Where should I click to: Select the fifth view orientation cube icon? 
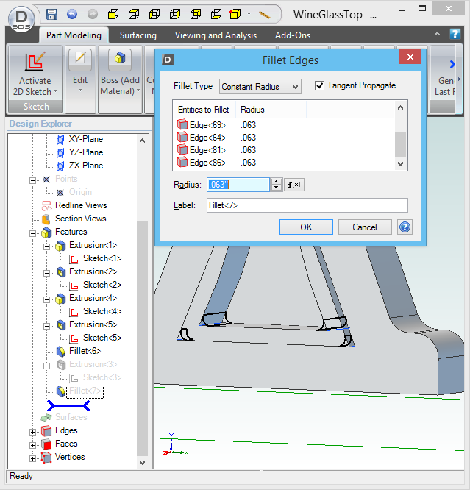[x=196, y=14]
